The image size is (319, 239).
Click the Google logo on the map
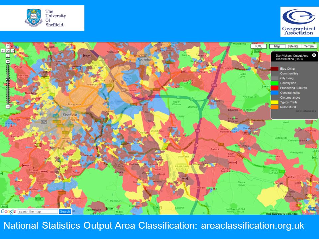point(8,211)
